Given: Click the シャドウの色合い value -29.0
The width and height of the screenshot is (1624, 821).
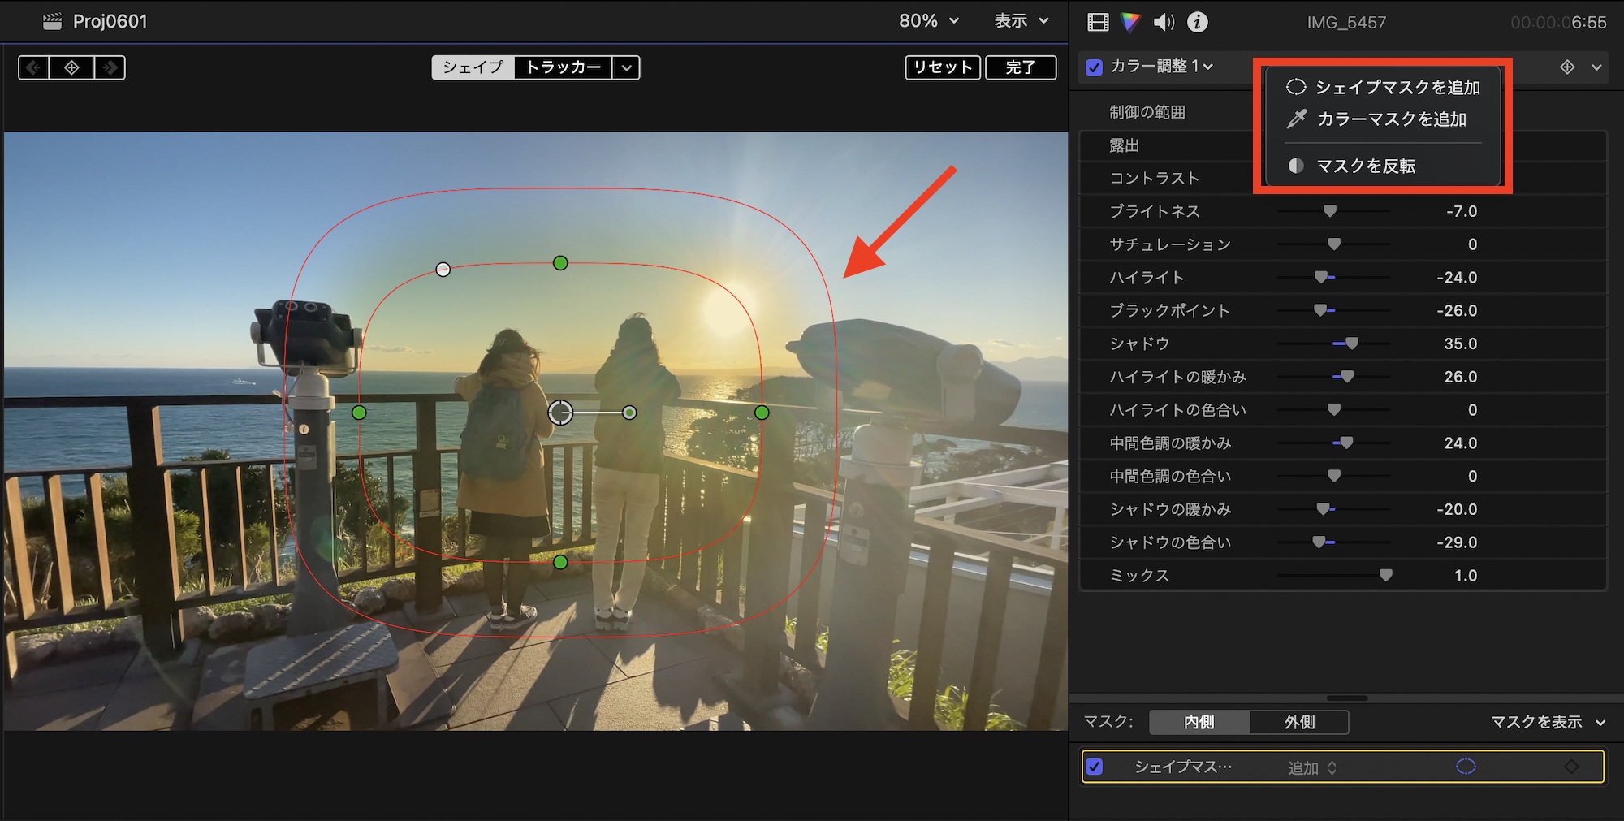Looking at the screenshot, I should 1457,542.
